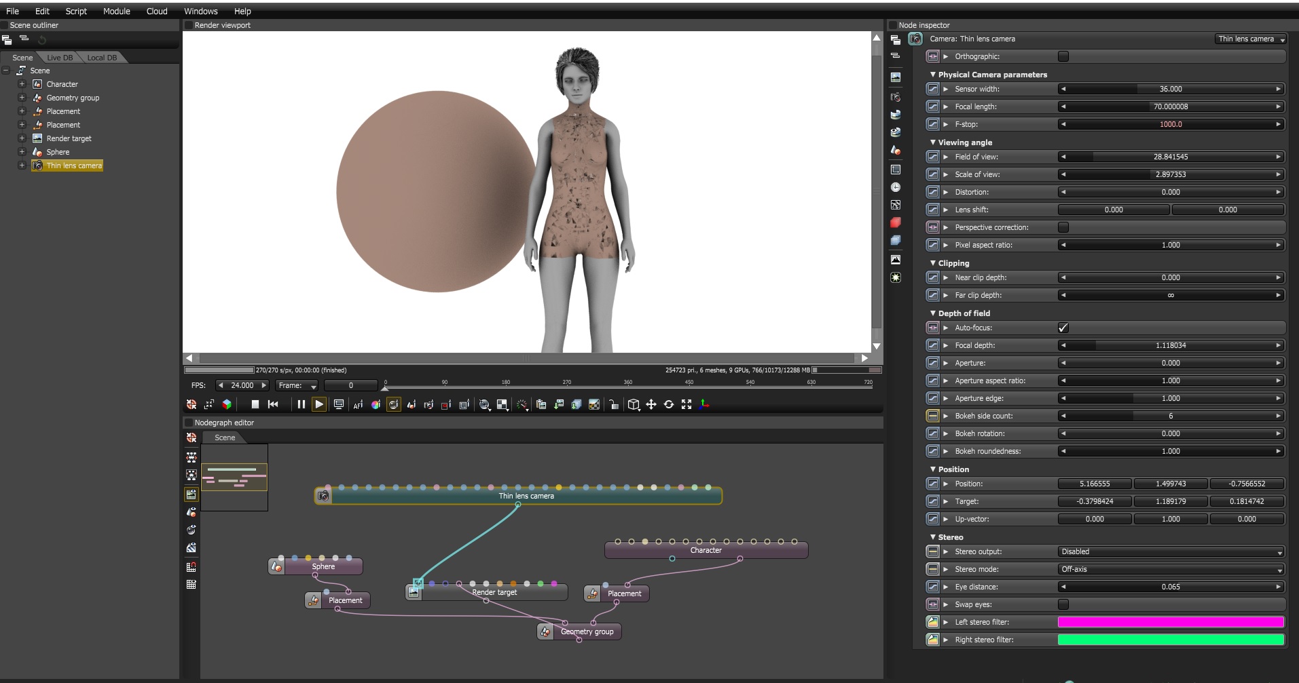This screenshot has height=683, width=1299.
Task: Expand the Character item in scene outliner
Action: pos(22,84)
